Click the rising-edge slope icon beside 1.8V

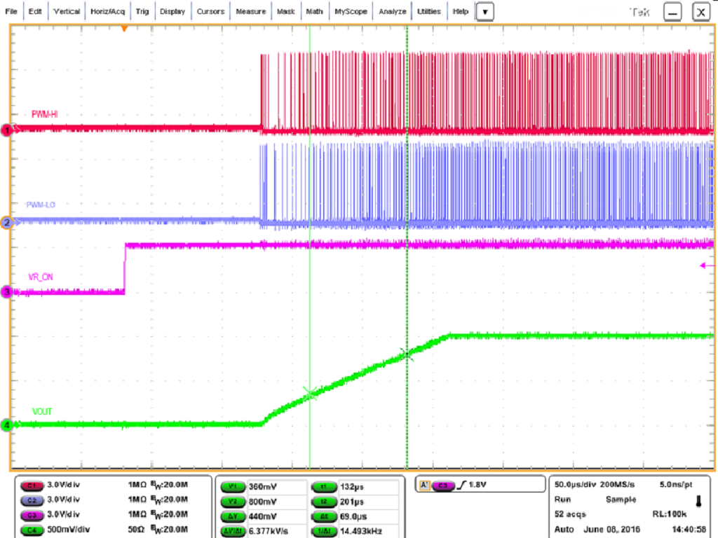coord(463,484)
